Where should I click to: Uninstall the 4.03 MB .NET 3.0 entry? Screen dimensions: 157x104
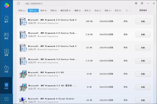click(143, 61)
